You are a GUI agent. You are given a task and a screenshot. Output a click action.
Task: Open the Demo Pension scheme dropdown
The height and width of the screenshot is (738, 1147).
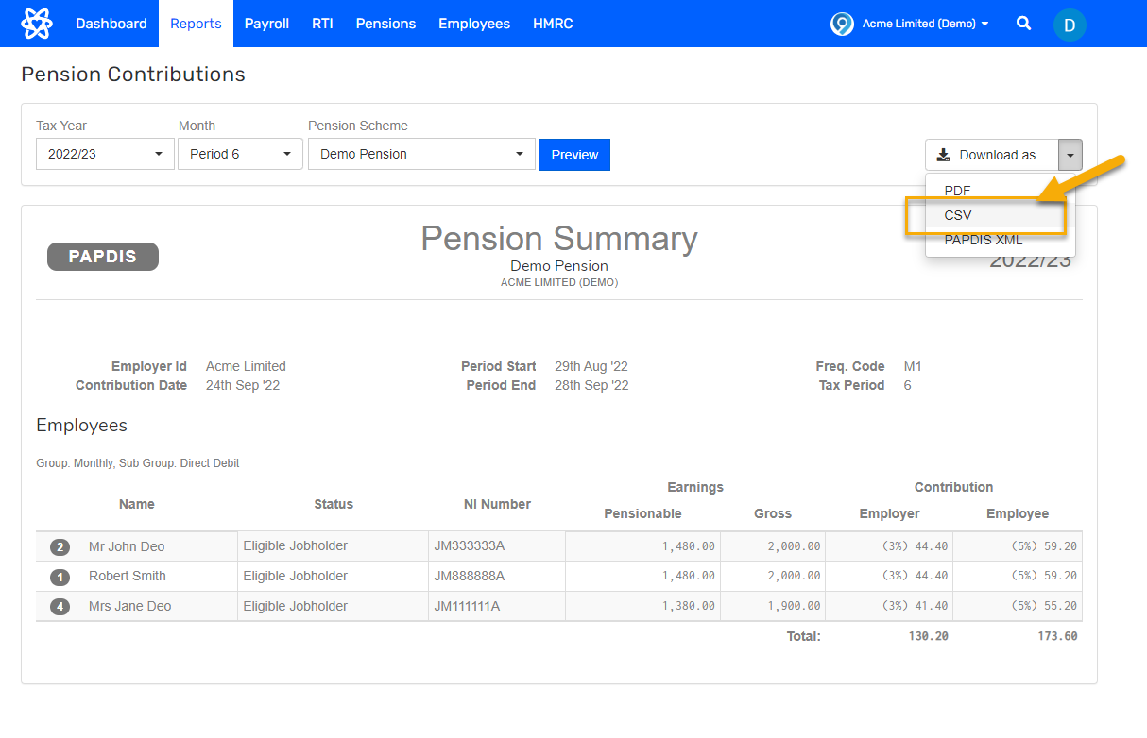[420, 154]
